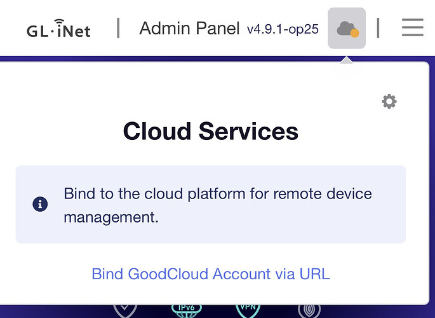
Task: Click the gray shield checkmark icon
Action: 125,310
